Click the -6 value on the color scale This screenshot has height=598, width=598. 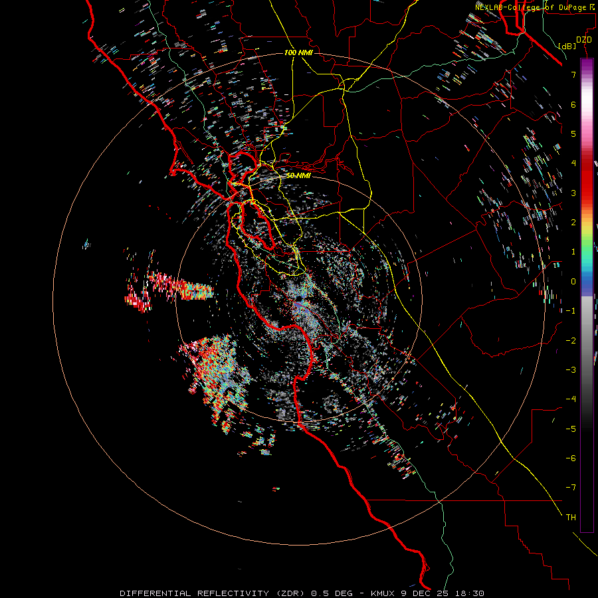coord(571,458)
